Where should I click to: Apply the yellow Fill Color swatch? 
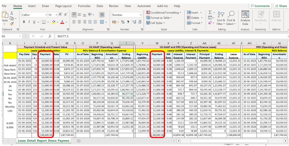54,22
